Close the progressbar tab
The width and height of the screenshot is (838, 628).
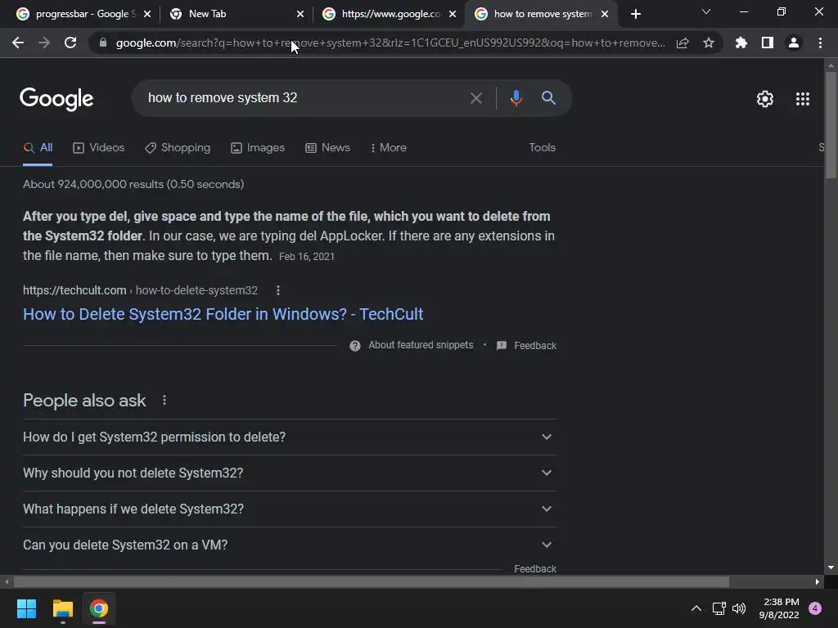tap(147, 15)
